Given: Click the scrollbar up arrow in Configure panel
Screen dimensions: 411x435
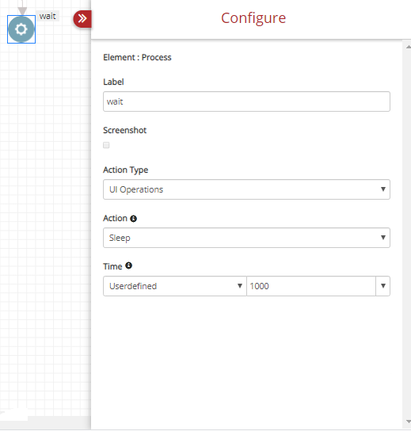Looking at the screenshot, I should 408,48.
